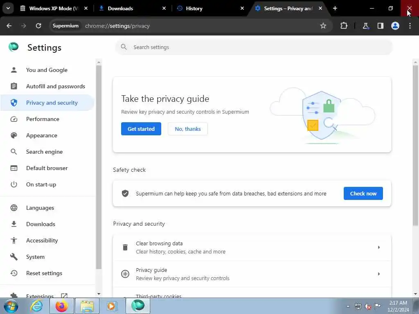Expand arrow for Privacy guide row
This screenshot has height=314, width=419.
tap(378, 274)
